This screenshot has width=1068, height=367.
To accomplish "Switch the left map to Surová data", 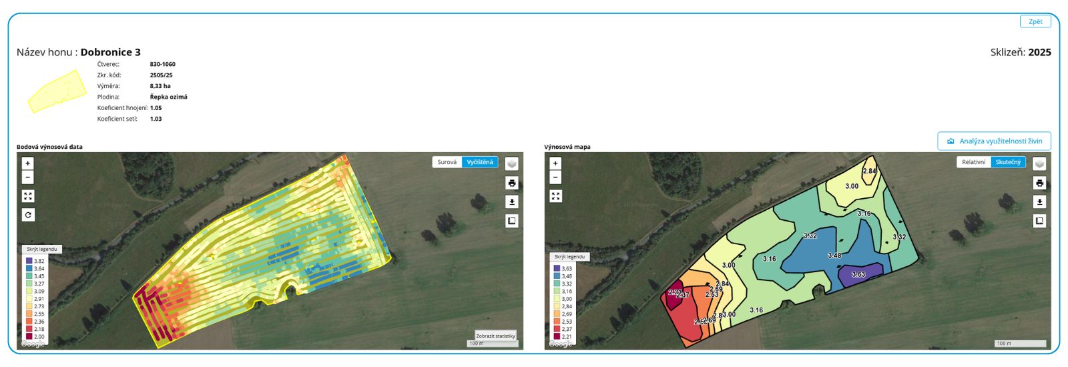I will coord(447,162).
